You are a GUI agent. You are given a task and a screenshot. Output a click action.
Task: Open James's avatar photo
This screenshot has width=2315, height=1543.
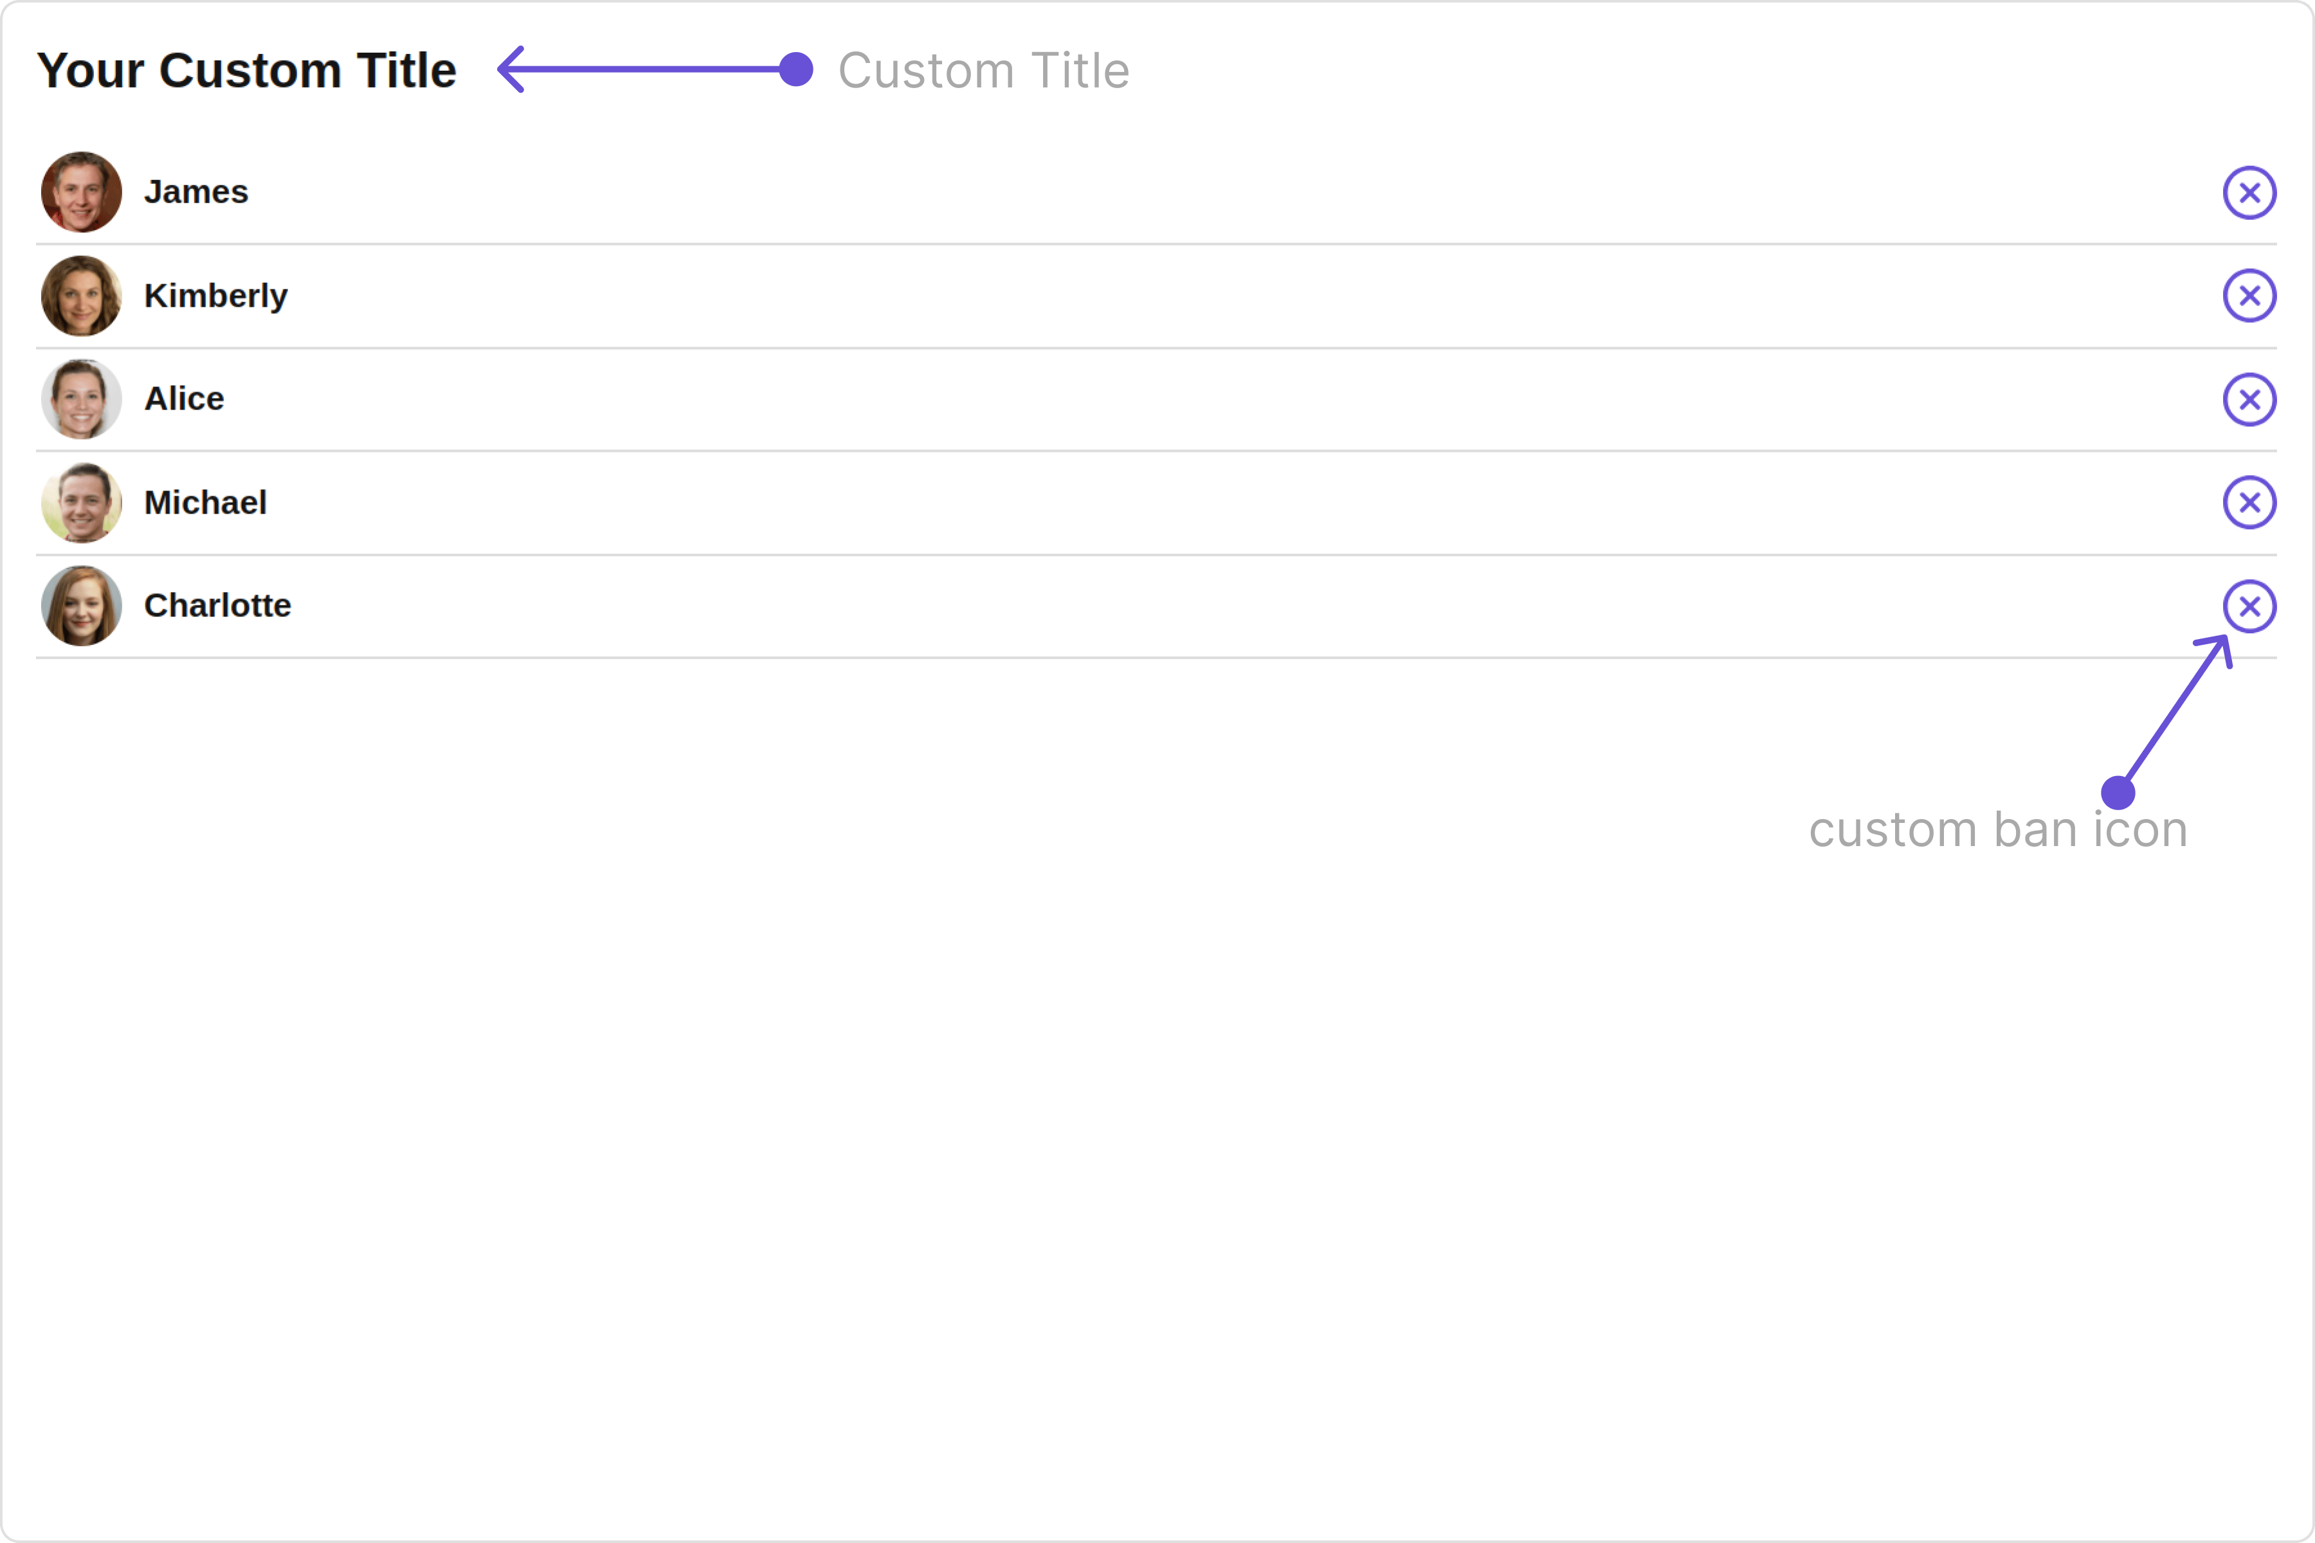tap(82, 192)
